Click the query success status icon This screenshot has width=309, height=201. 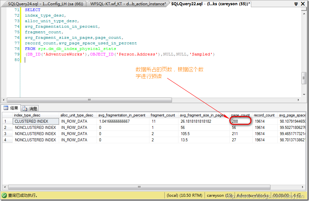click(4, 195)
